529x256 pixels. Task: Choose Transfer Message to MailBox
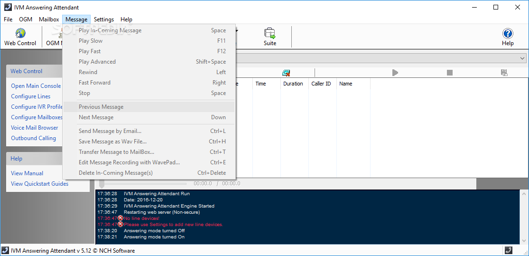pyautogui.click(x=149, y=152)
